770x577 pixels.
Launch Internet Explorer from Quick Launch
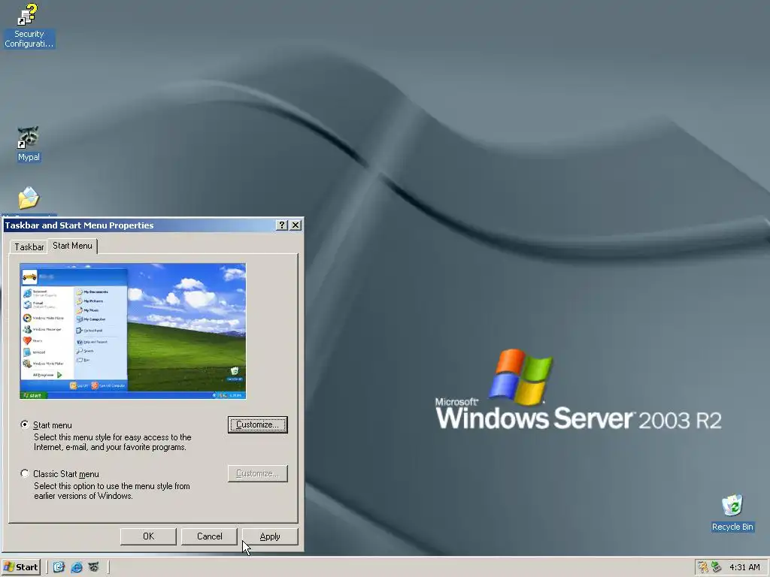tap(77, 567)
